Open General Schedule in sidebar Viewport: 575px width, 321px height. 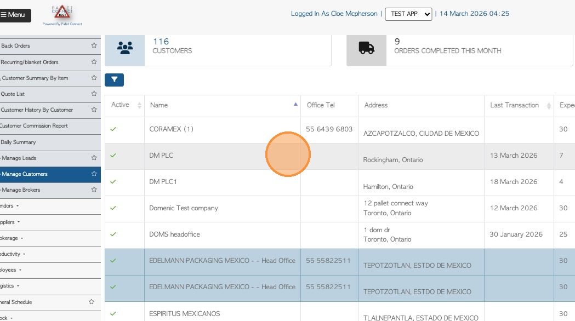coord(16,302)
